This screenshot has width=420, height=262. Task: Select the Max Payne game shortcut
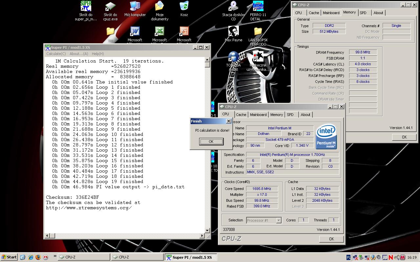pos(233,31)
